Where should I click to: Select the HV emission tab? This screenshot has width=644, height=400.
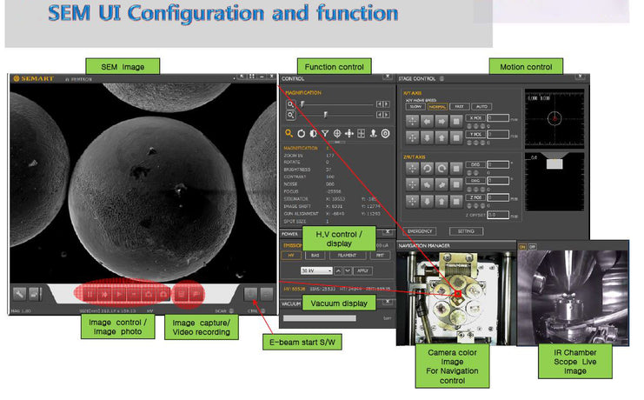coord(291,256)
